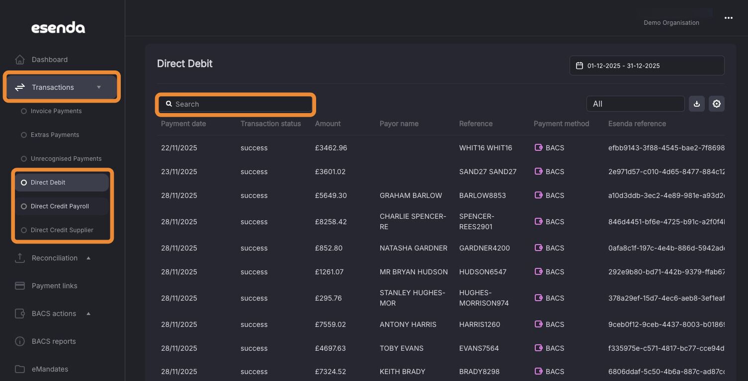Click the Transactions arrows icon
748x381 pixels.
click(20, 87)
